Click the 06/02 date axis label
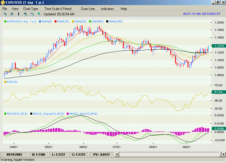 point(83,147)
